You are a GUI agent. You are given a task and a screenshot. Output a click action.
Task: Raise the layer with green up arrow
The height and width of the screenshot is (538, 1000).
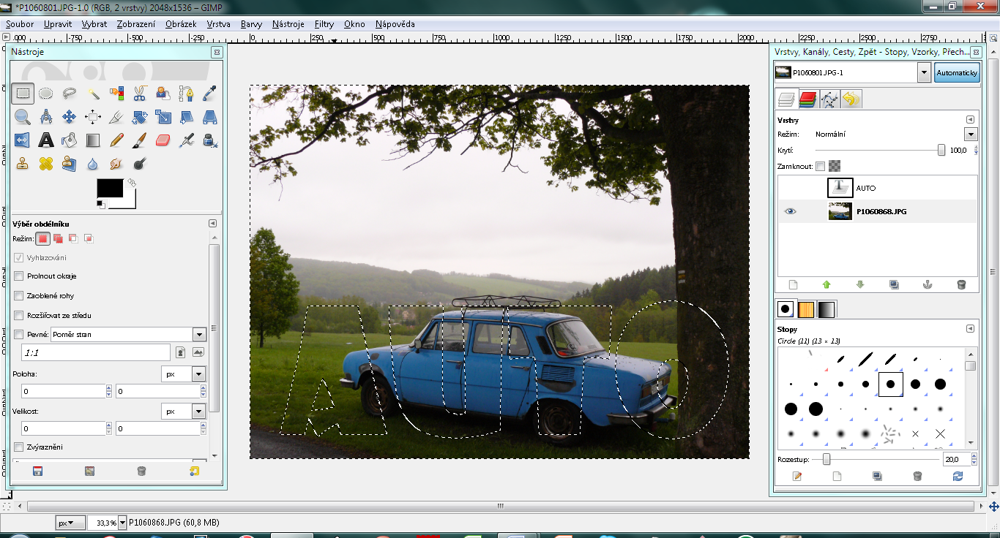pyautogui.click(x=827, y=285)
